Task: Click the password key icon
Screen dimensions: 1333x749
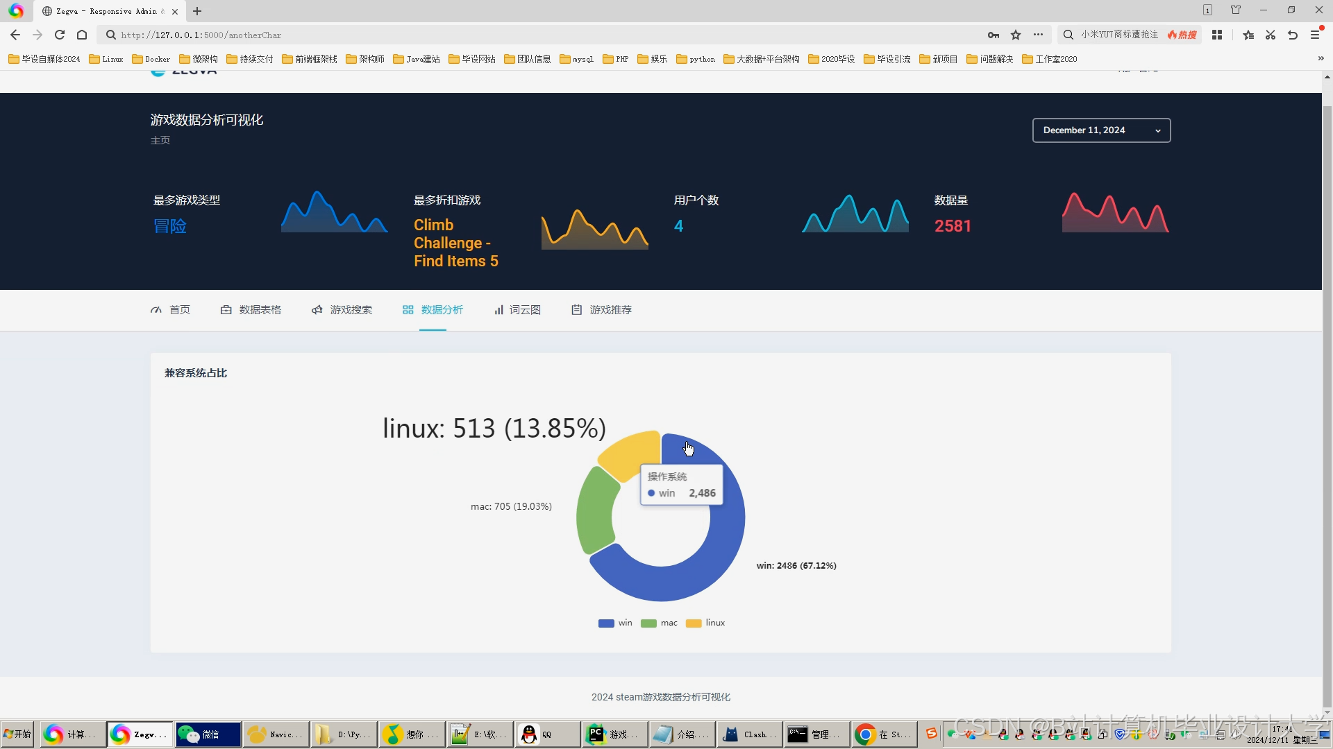Action: 994,35
